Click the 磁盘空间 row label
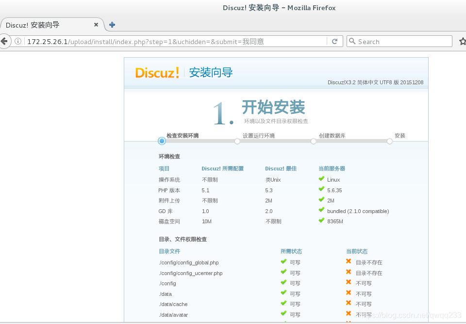This screenshot has width=466, height=324. point(169,221)
